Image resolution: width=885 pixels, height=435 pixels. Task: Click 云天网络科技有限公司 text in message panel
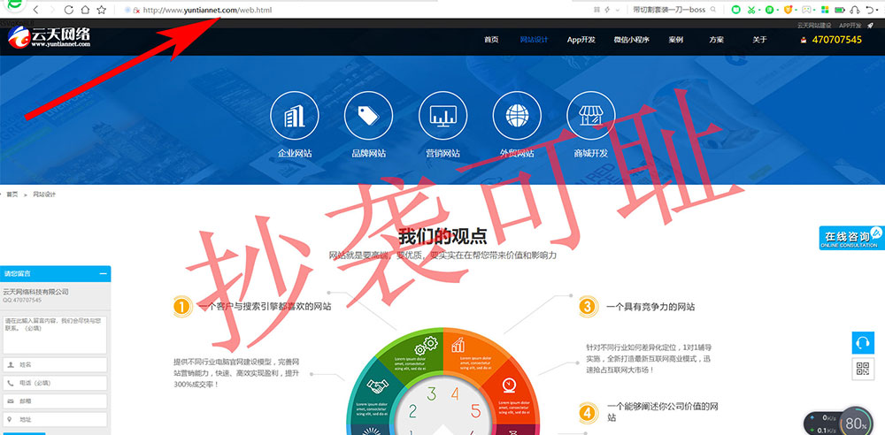pos(36,292)
